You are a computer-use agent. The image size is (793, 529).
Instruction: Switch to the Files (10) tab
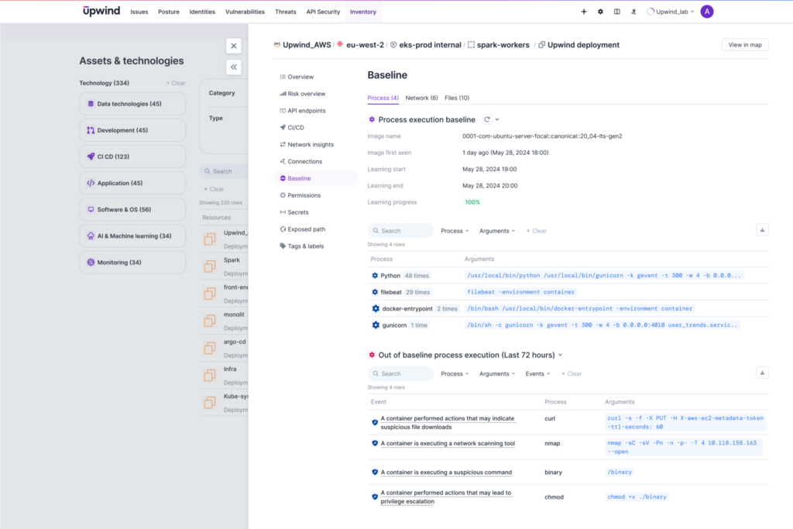point(457,98)
